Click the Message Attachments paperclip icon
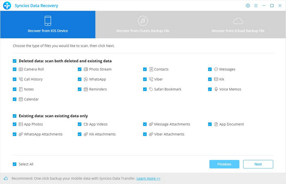Image resolution: width=286 pixels, height=184 pixels. coord(151,124)
